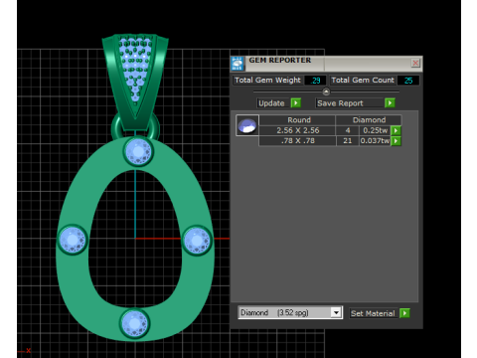The width and height of the screenshot is (477, 358).
Task: Click the green arrow next to Set Material
Action: point(404,313)
